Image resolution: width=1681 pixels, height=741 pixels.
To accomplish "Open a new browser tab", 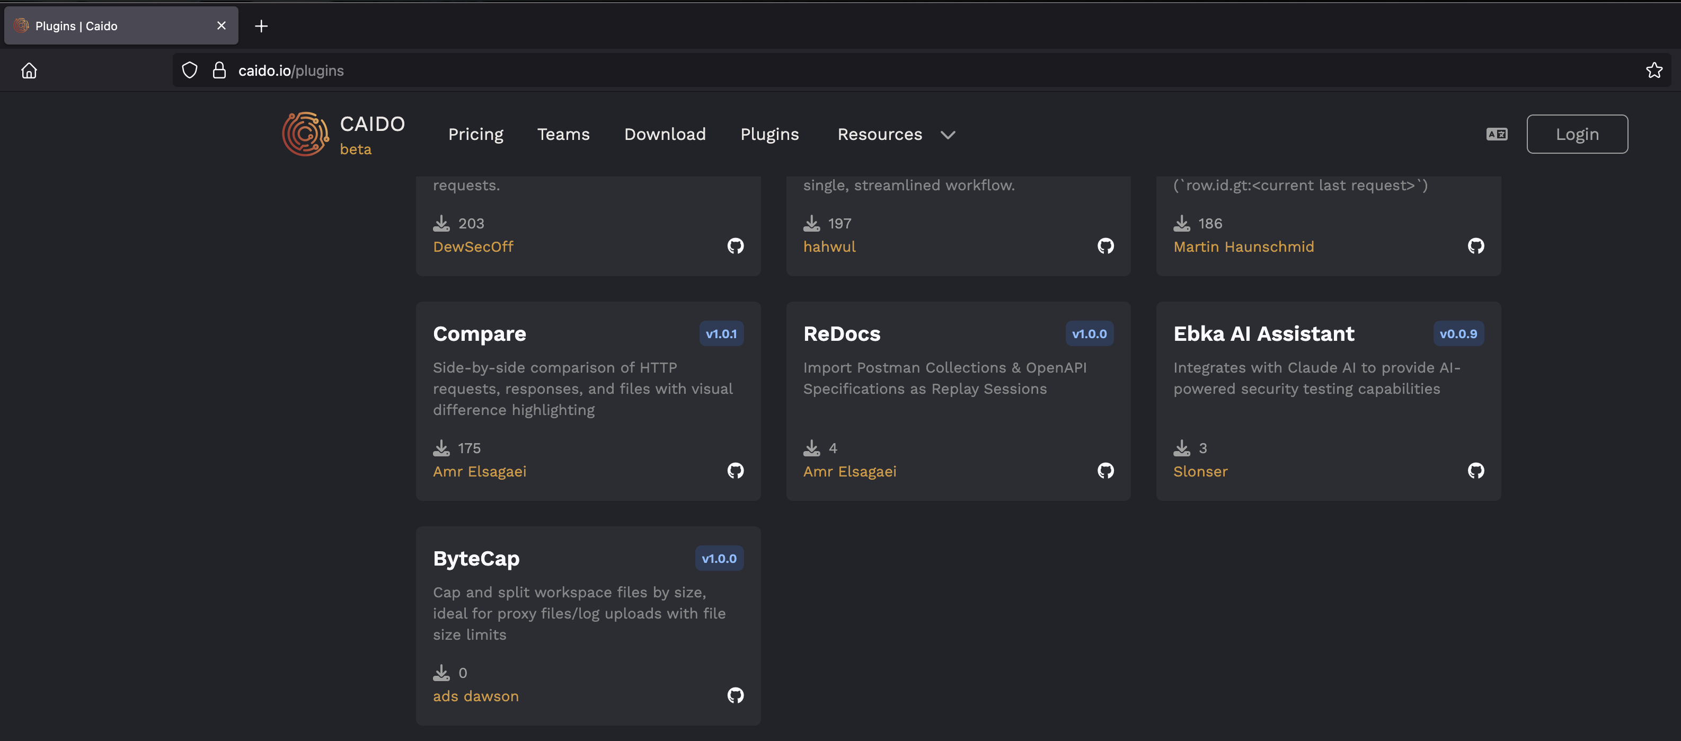I will [261, 26].
